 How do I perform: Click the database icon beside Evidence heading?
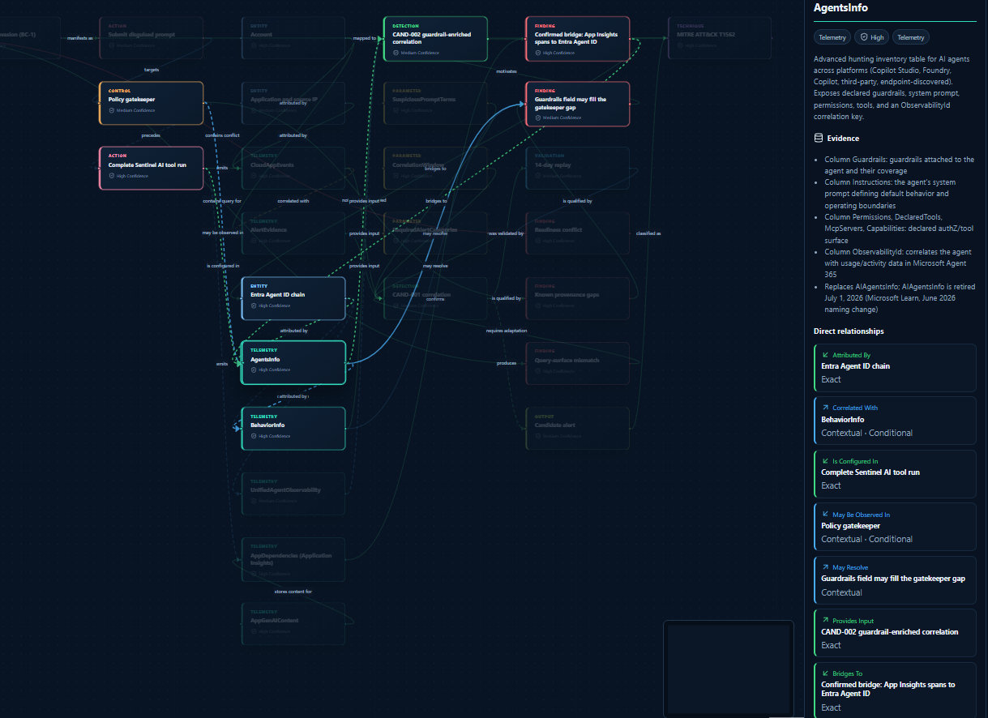(819, 139)
